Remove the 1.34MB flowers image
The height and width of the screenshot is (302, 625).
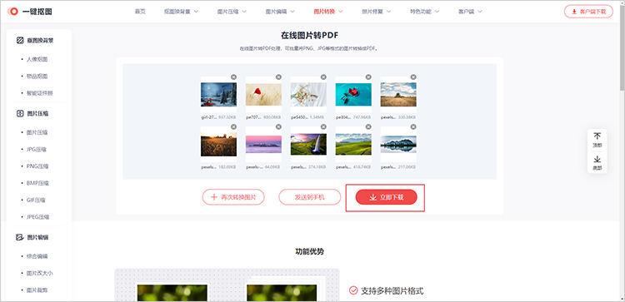click(323, 77)
